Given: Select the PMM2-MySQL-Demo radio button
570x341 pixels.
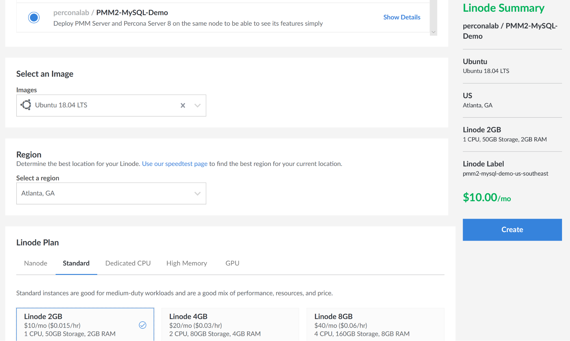Looking at the screenshot, I should coord(34,17).
